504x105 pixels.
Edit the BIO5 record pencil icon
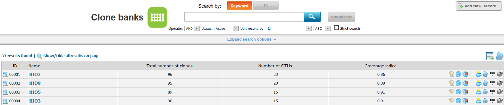(451, 92)
